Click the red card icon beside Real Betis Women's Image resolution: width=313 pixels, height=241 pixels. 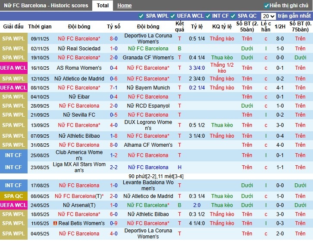[55, 223]
